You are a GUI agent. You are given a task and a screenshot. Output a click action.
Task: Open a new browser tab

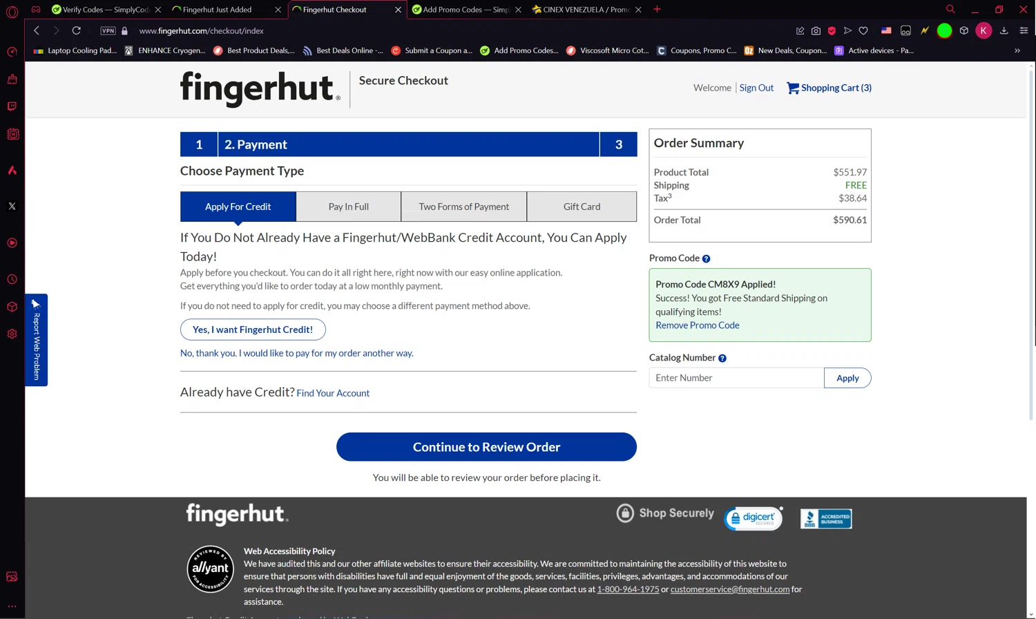(657, 9)
